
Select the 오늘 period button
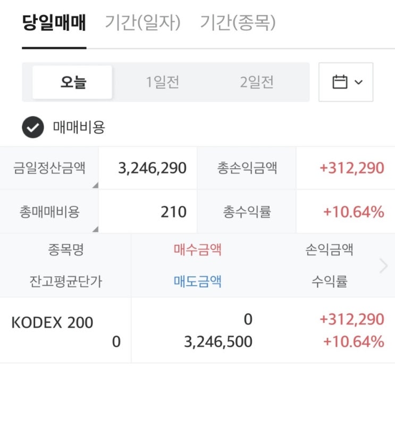[x=73, y=82]
